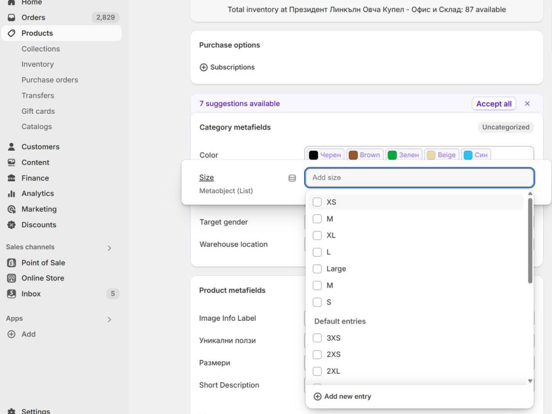Focus the Add size input field

(420, 177)
